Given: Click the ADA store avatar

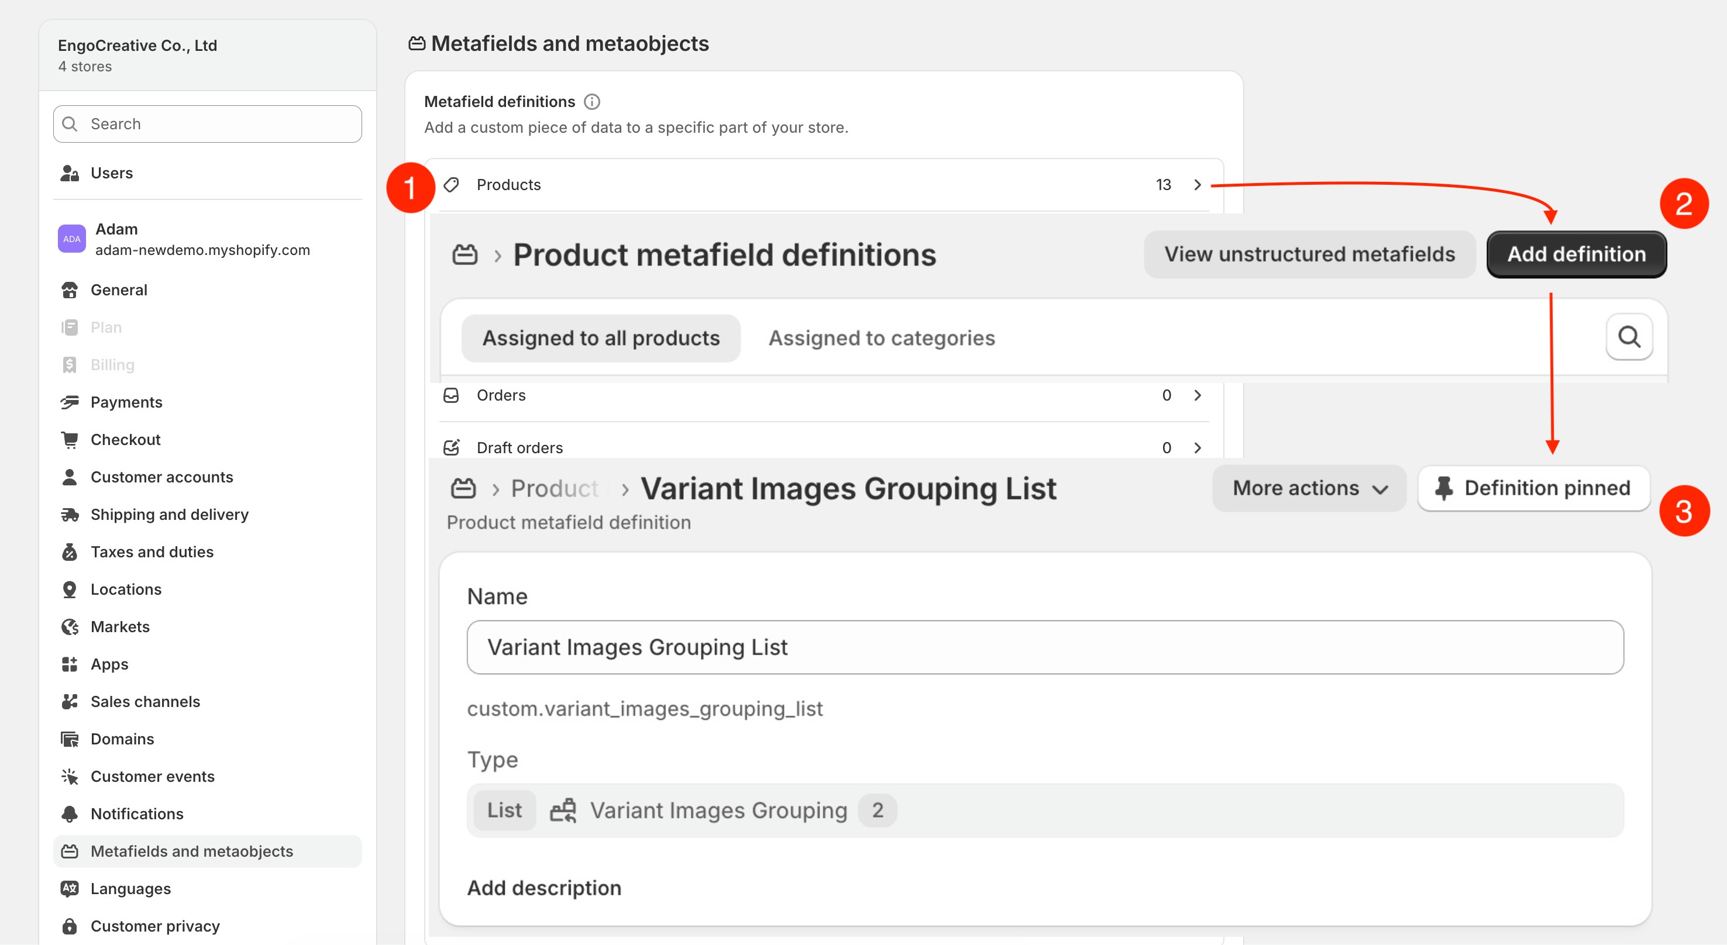Looking at the screenshot, I should tap(72, 239).
